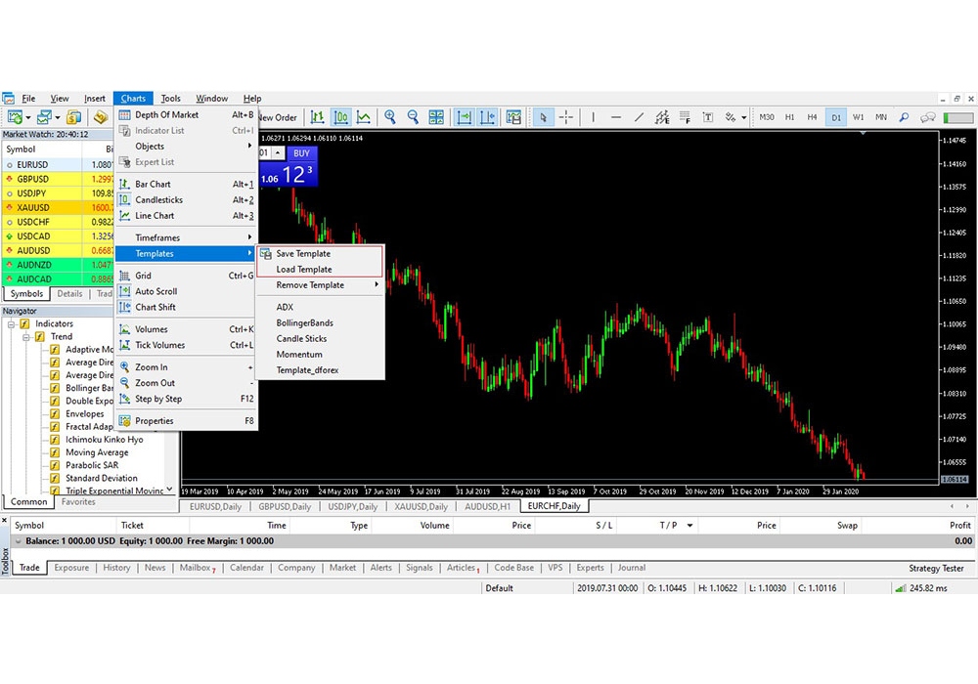Select the crosshair tool
The image size is (978, 684).
tap(566, 117)
